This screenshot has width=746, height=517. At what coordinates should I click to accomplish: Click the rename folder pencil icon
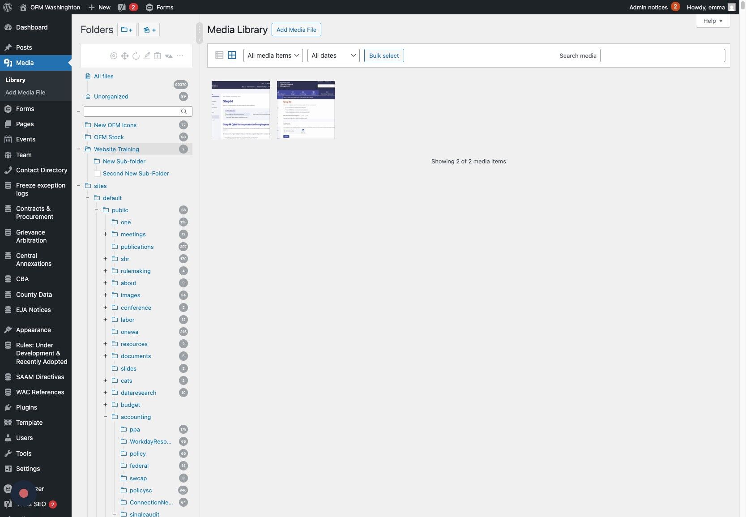click(x=147, y=56)
